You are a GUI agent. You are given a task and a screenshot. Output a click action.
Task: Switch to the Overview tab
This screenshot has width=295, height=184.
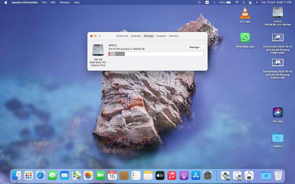[122, 36]
